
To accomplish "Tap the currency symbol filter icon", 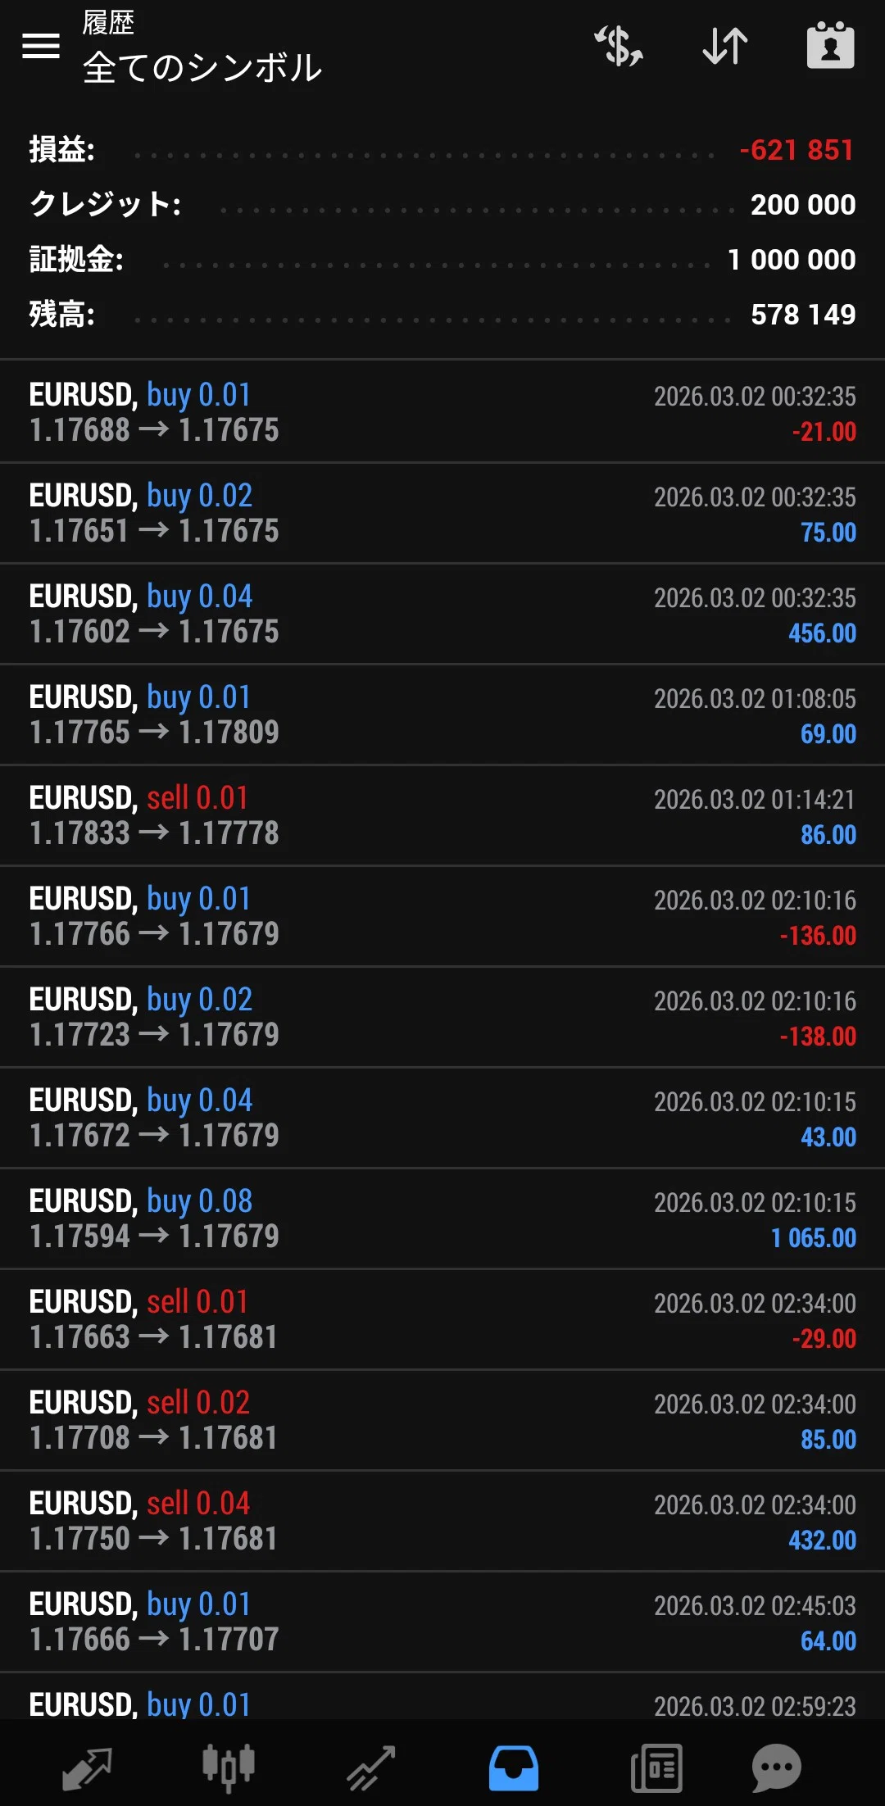I will pyautogui.click(x=619, y=46).
